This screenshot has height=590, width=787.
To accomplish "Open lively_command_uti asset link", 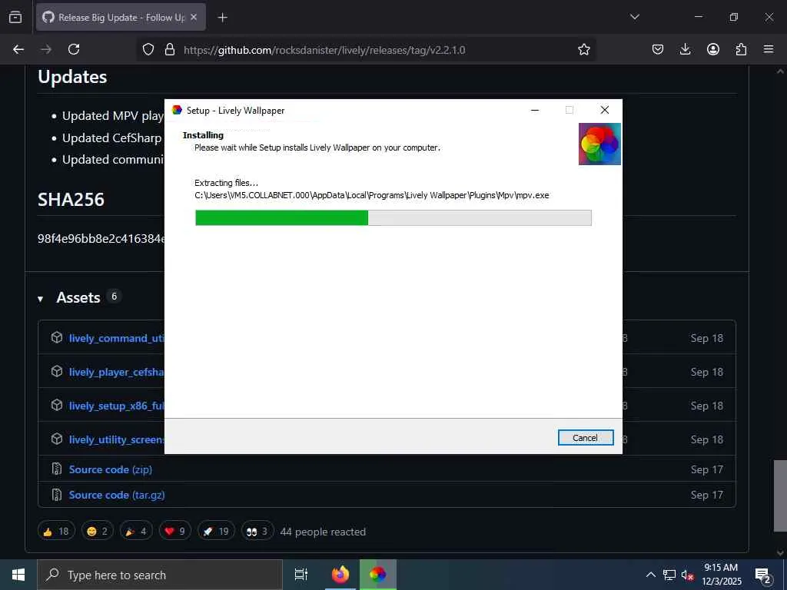I will point(117,338).
